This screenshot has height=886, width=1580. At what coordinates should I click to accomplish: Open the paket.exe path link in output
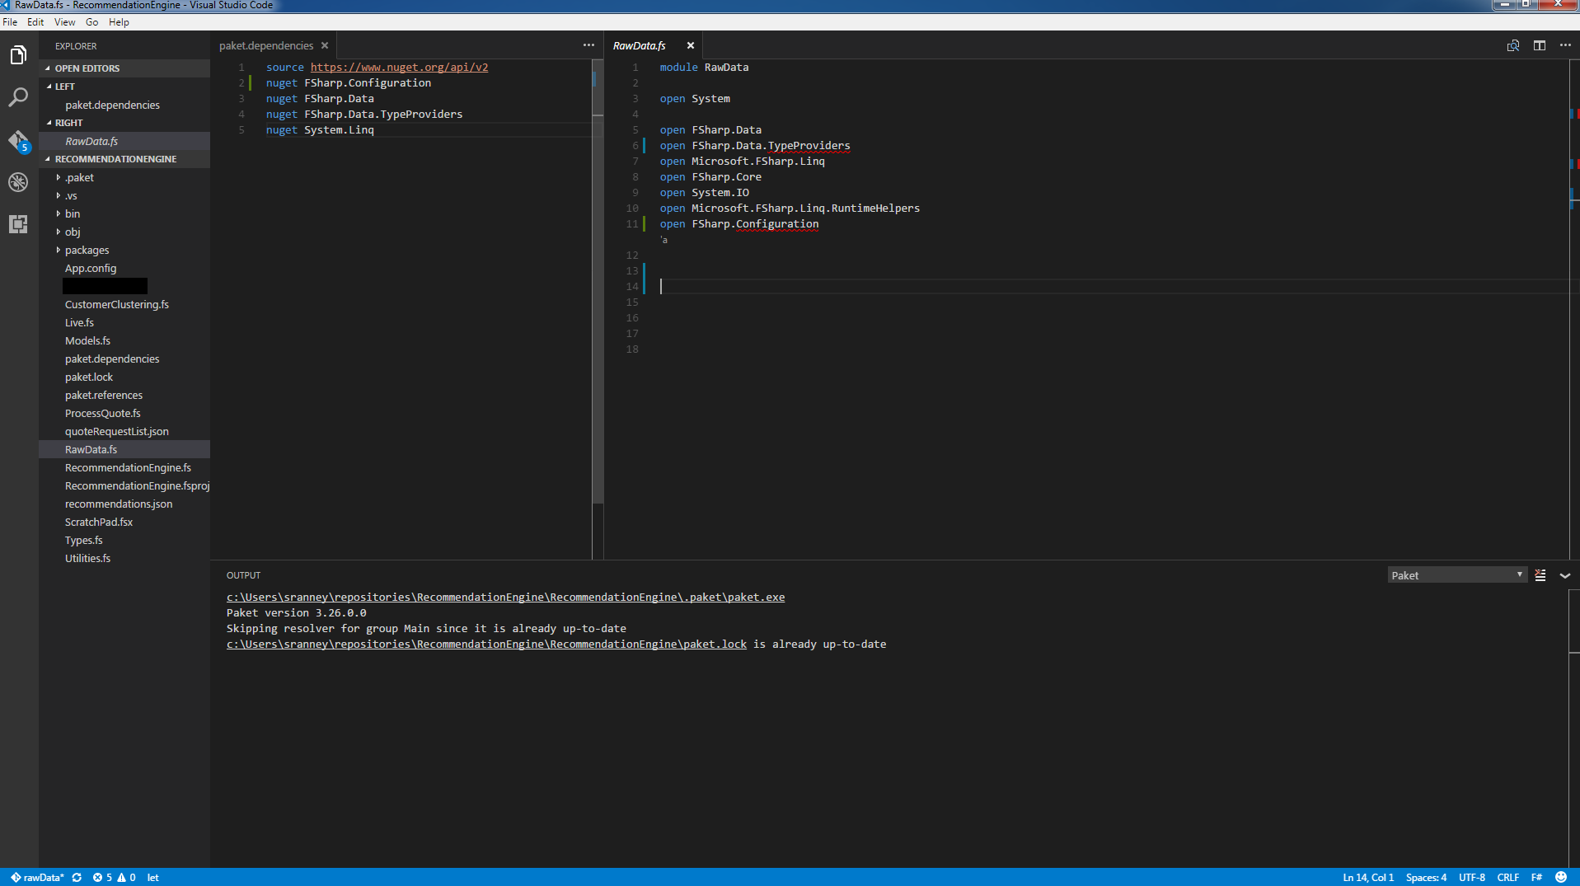[x=505, y=598]
